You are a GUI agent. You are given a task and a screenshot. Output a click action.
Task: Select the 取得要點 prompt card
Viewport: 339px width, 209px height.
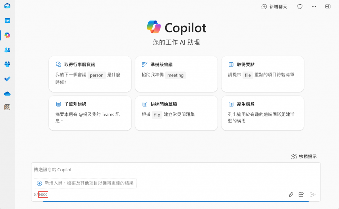(x=263, y=74)
